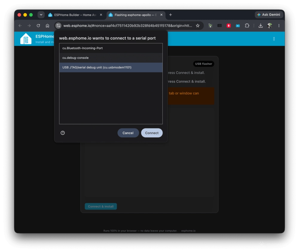Open the red download arrow extension

pyautogui.click(x=229, y=25)
